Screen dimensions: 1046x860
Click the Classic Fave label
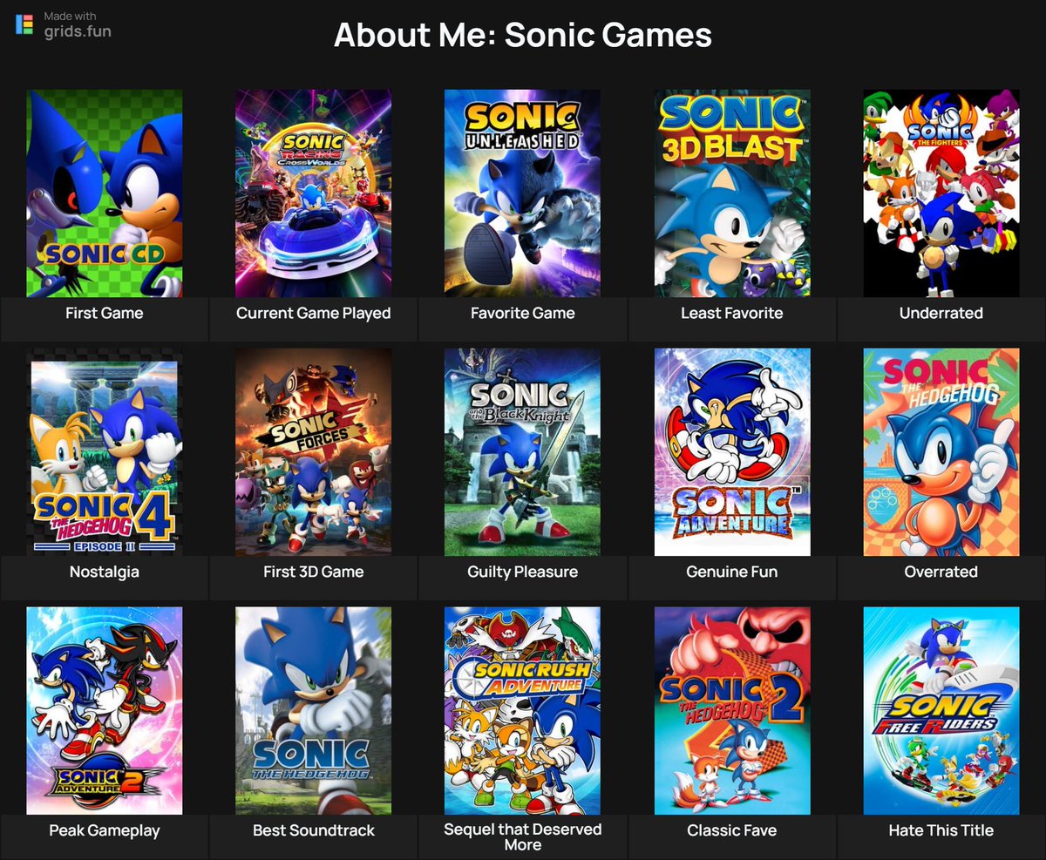click(x=732, y=830)
